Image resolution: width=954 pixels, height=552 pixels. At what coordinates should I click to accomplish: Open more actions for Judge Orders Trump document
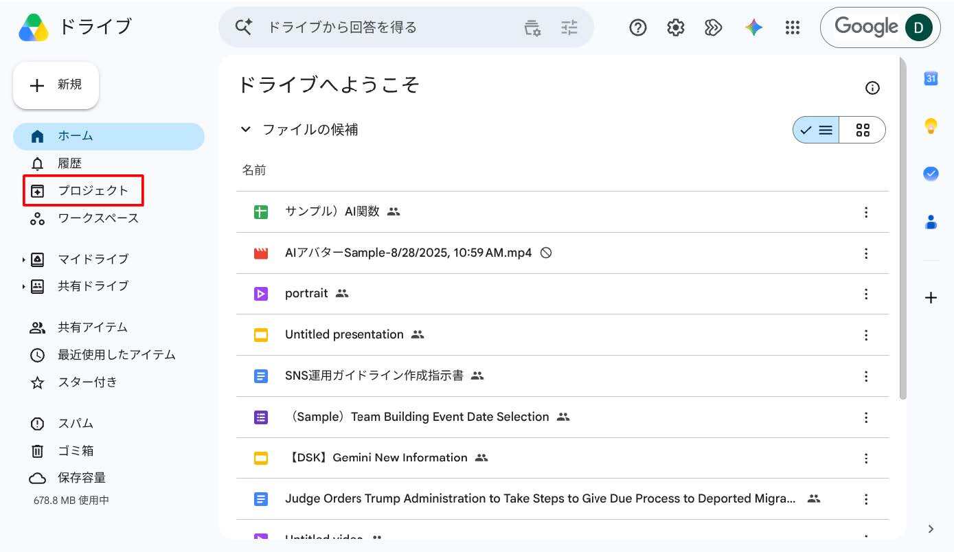click(x=866, y=499)
